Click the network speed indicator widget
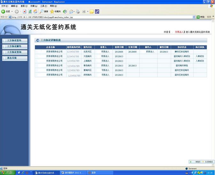This screenshot has width=215, height=175. [x=202, y=162]
